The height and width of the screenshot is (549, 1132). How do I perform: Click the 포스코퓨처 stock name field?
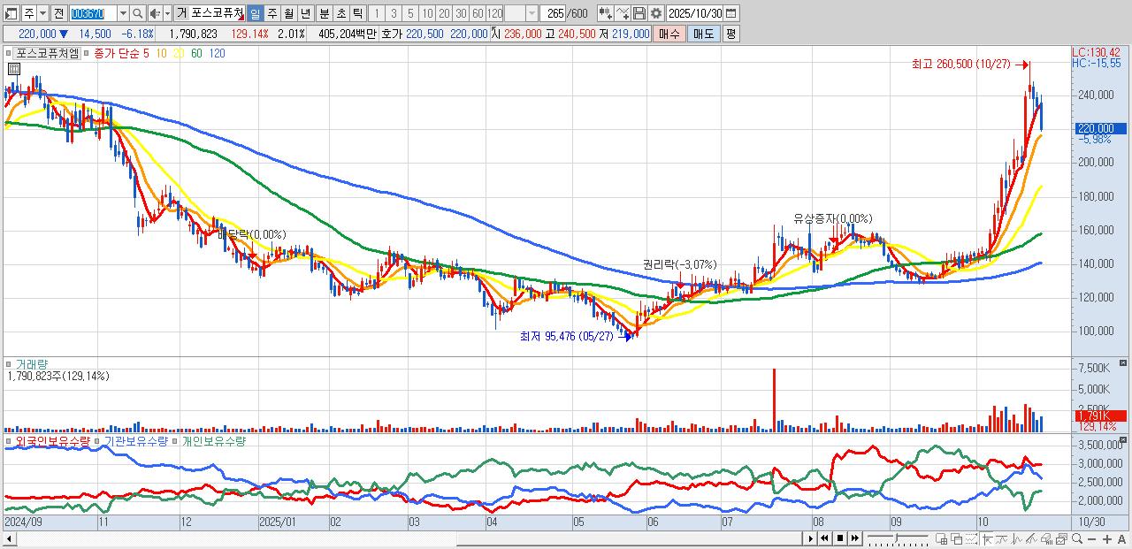[x=217, y=13]
